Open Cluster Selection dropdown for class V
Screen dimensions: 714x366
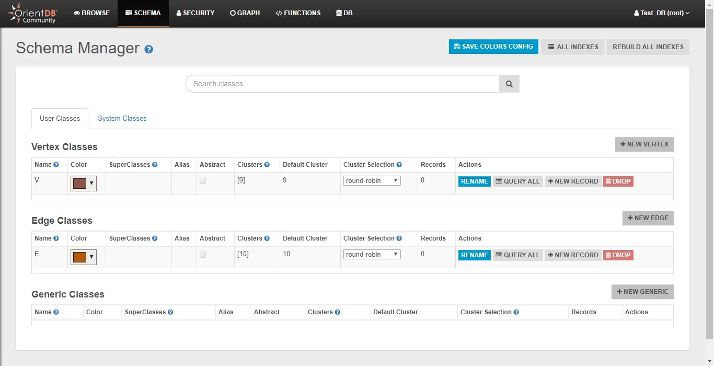372,181
